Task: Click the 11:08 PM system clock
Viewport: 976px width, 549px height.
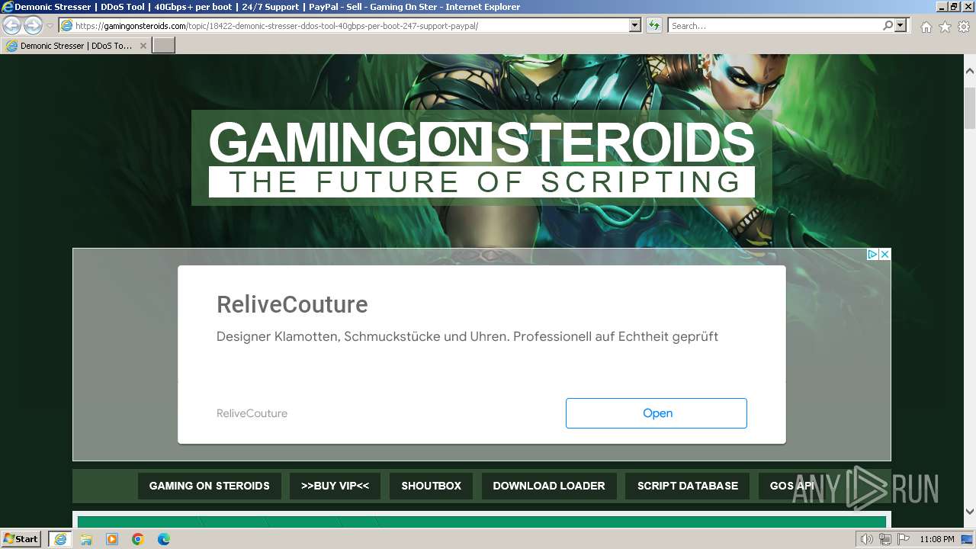Action: tap(937, 539)
